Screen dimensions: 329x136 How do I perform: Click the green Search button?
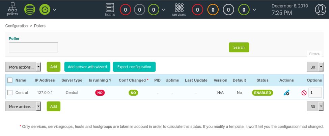click(239, 47)
